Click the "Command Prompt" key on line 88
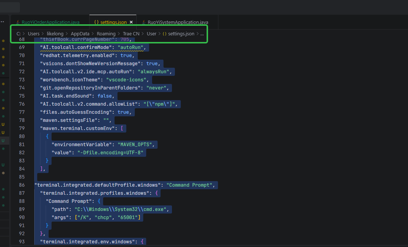Viewport: 408px width, 247px height. click(x=69, y=201)
